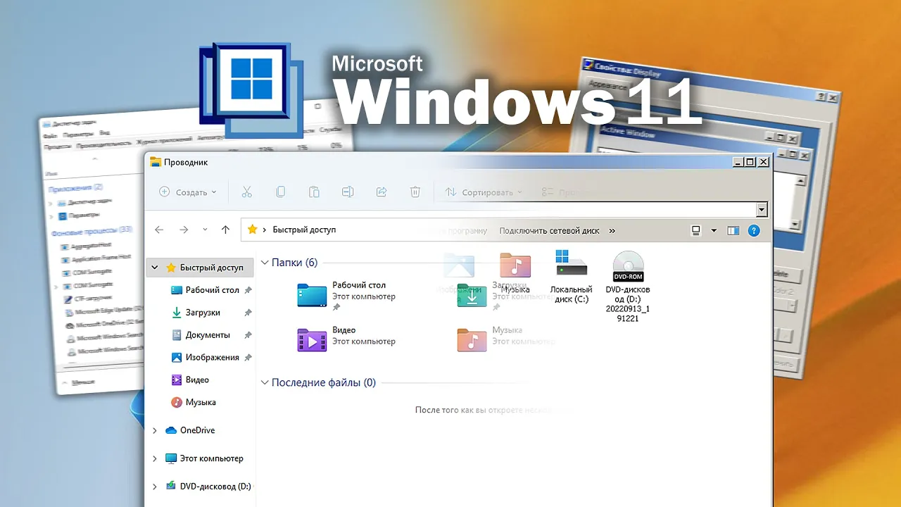Click Подключить сетевой диск command
901x507 pixels.
(549, 230)
